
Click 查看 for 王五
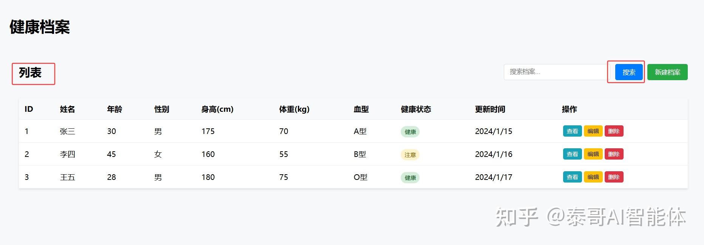click(x=572, y=177)
